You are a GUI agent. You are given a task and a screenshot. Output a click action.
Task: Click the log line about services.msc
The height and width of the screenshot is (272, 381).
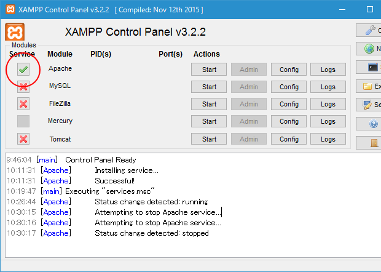[109, 191]
